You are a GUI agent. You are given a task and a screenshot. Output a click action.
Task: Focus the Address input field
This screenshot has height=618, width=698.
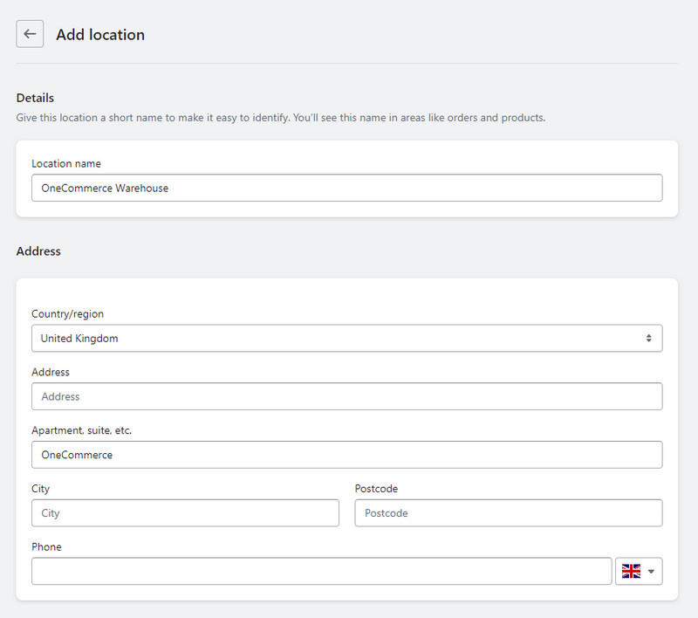(347, 396)
